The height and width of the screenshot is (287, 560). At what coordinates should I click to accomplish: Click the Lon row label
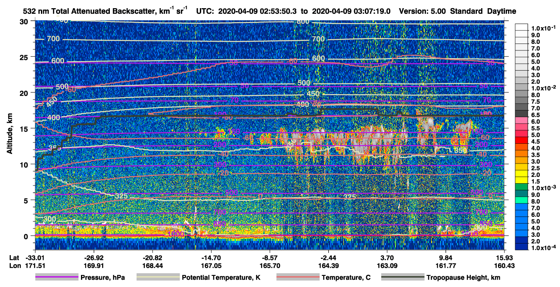pyautogui.click(x=14, y=265)
